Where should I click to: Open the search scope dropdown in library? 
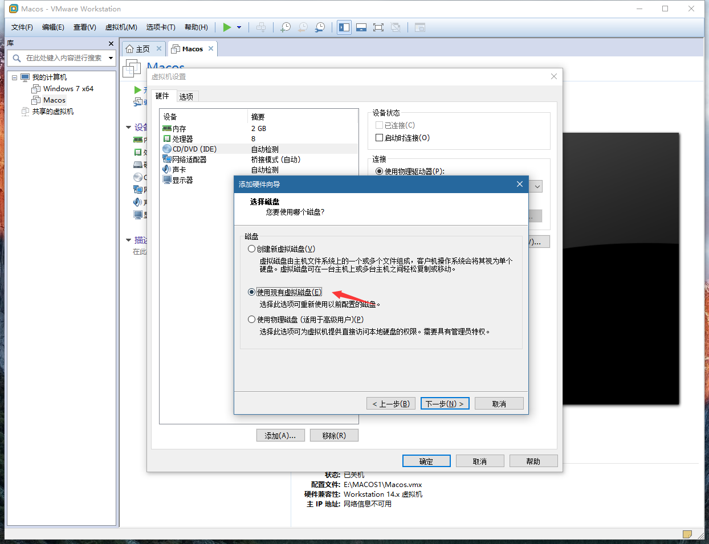pos(111,57)
